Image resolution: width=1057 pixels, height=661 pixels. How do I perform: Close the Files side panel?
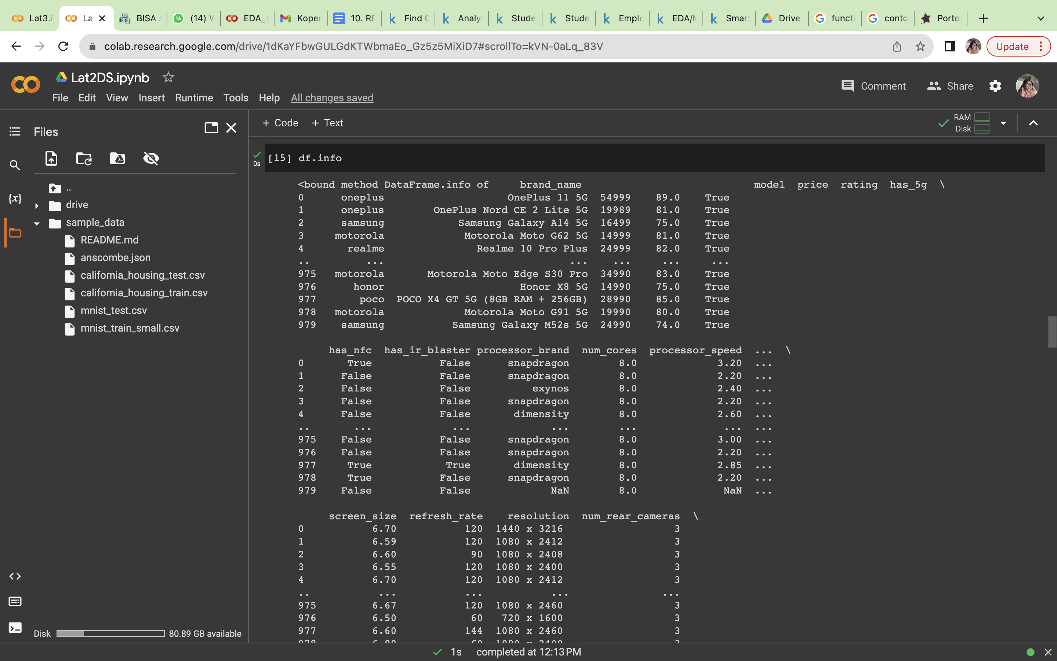point(231,128)
